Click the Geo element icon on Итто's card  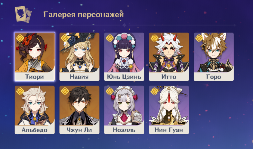(x=154, y=38)
